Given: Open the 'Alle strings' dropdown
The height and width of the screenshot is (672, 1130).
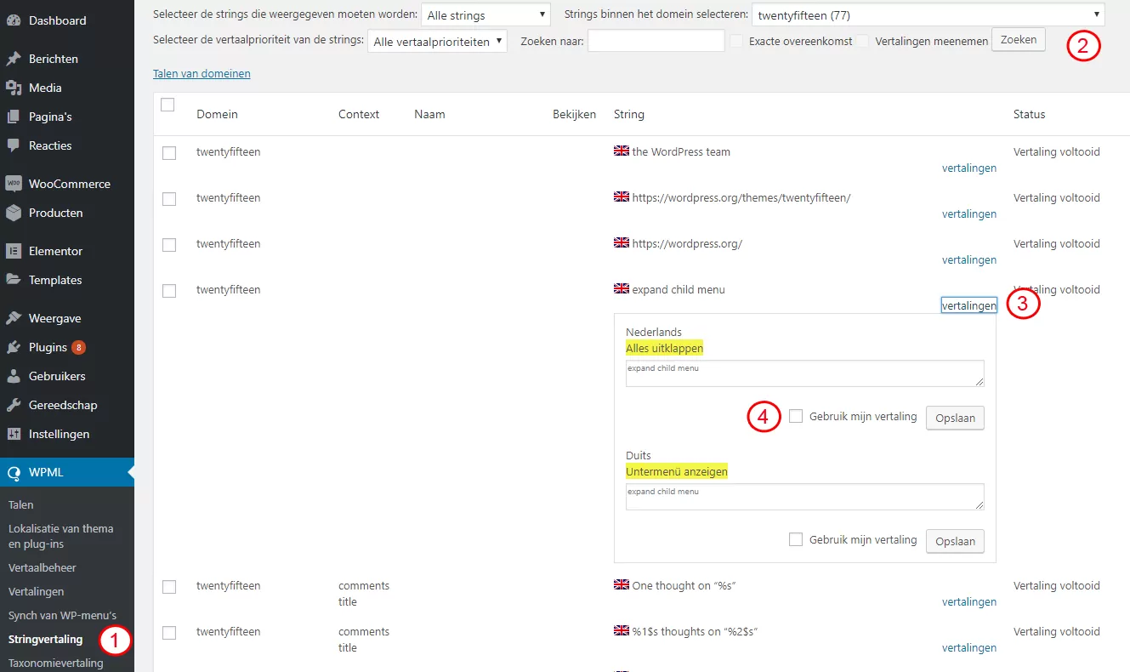Looking at the screenshot, I should tap(486, 15).
